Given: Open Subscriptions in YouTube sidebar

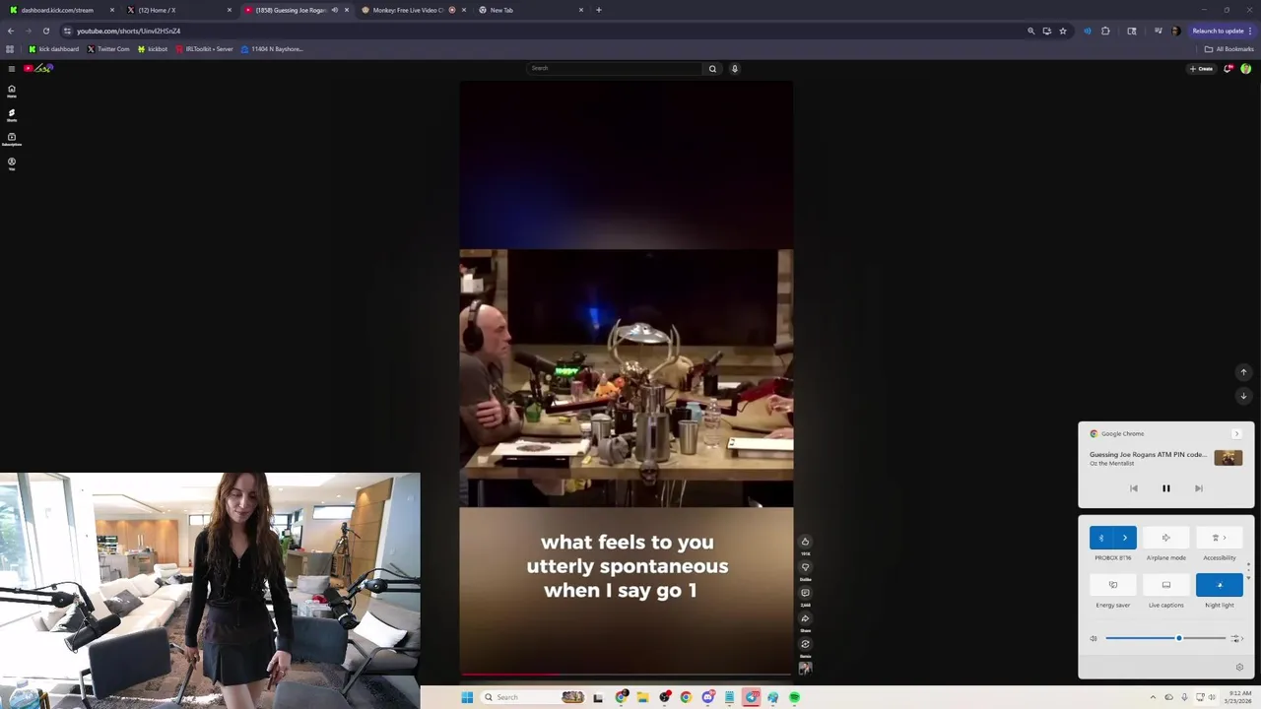Looking at the screenshot, I should 12,139.
